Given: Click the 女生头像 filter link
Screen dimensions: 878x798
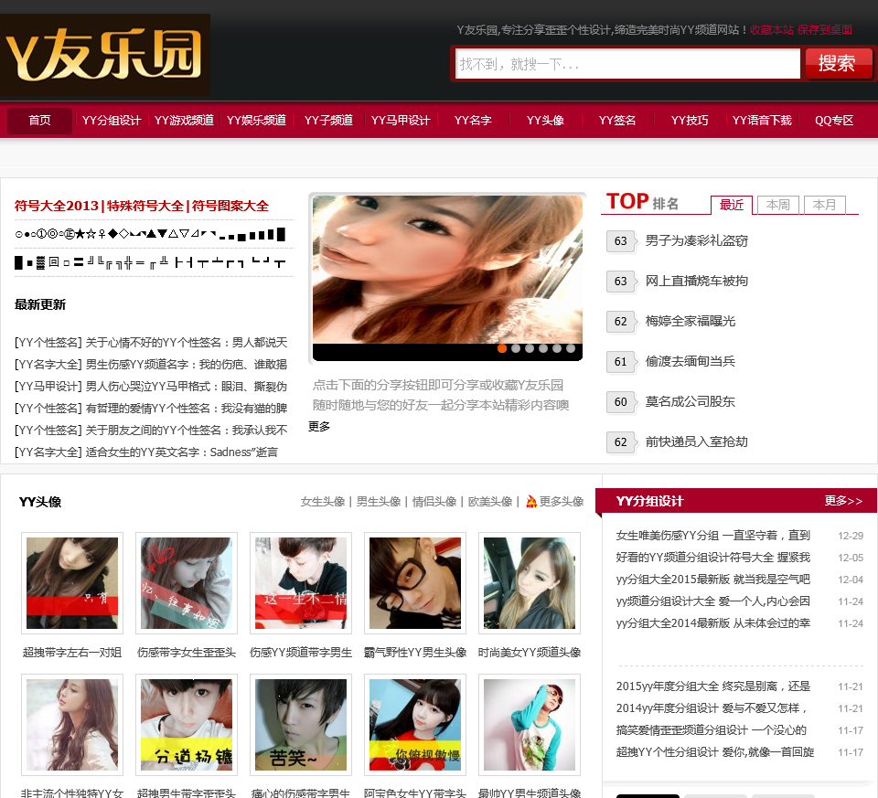Looking at the screenshot, I should point(323,502).
